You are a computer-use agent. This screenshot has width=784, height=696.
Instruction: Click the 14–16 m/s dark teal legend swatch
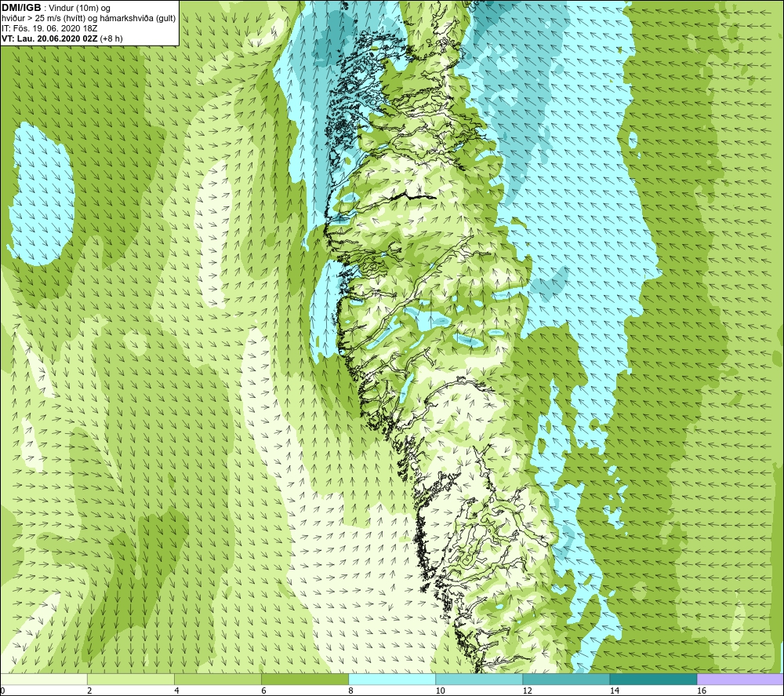point(653,679)
